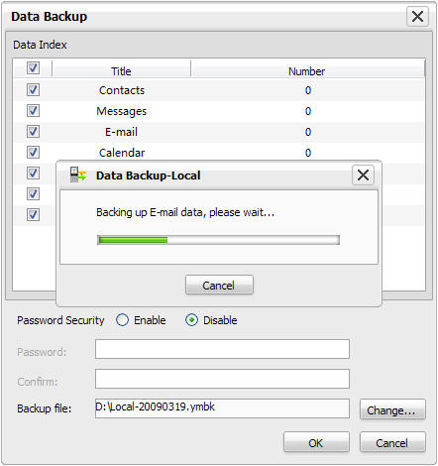The width and height of the screenshot is (438, 466).
Task: Click the Password input field
Action: click(222, 349)
